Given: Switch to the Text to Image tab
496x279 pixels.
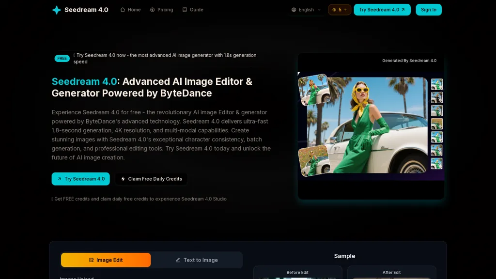Looking at the screenshot, I should [197, 260].
